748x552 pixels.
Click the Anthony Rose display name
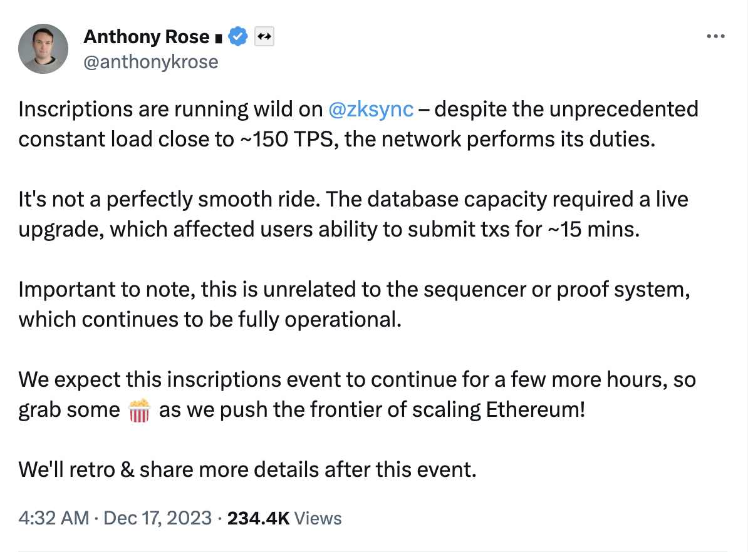click(x=146, y=37)
